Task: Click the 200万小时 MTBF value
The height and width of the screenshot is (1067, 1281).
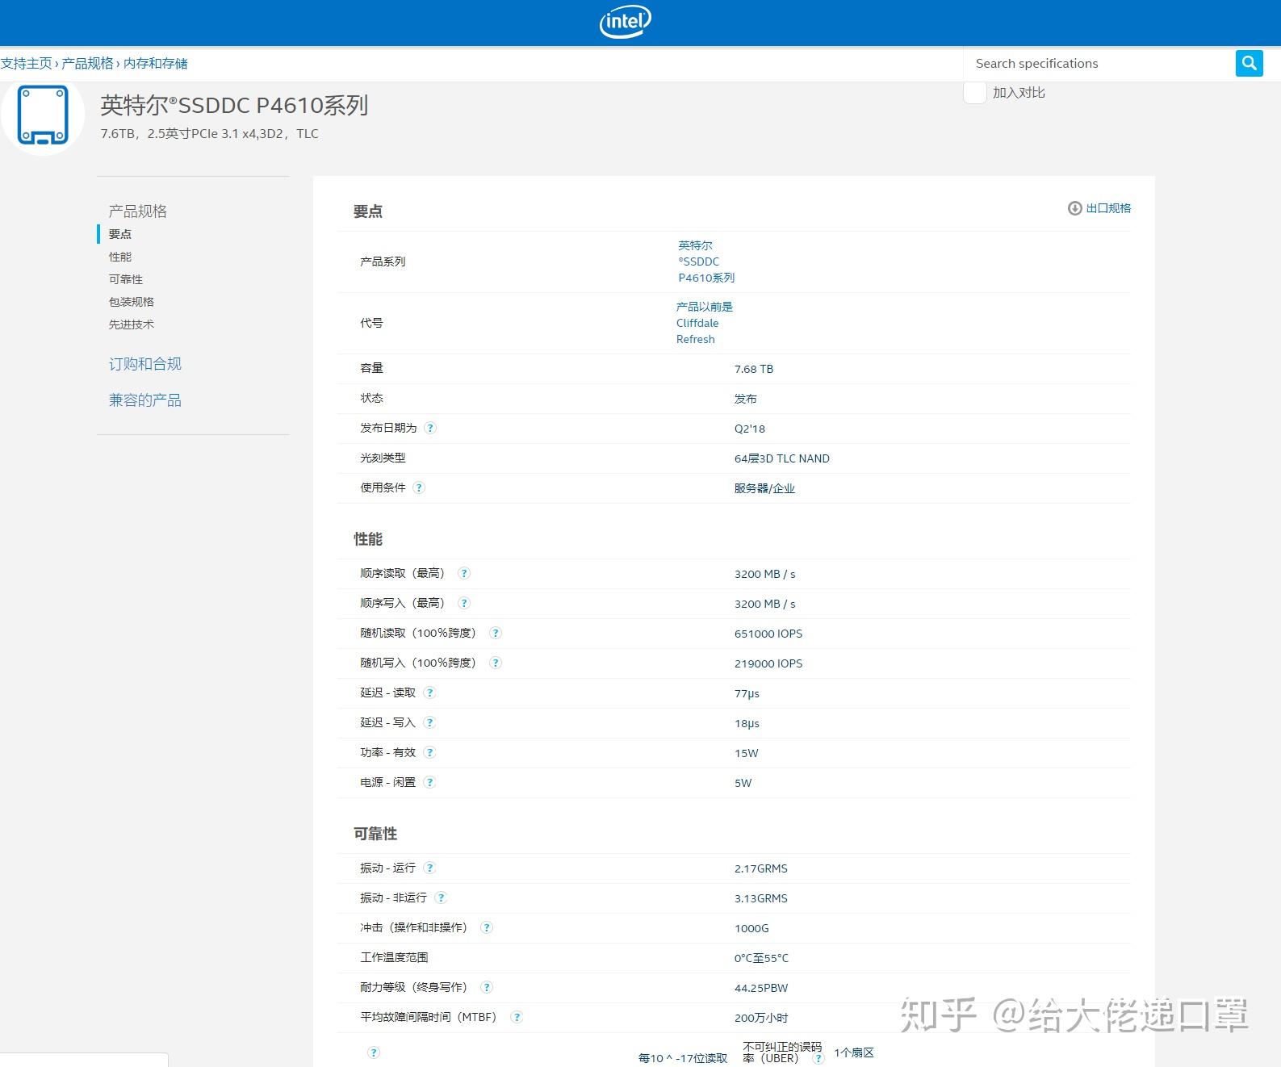Action: point(761,1018)
